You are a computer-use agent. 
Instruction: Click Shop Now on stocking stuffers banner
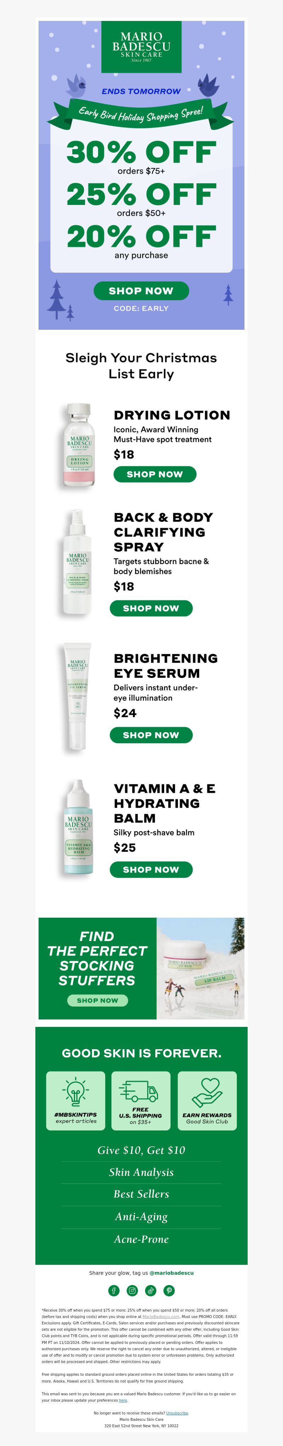(x=98, y=1000)
